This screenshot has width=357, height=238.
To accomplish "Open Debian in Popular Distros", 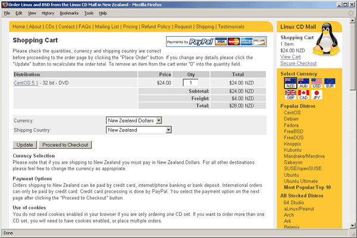I will (291, 118).
